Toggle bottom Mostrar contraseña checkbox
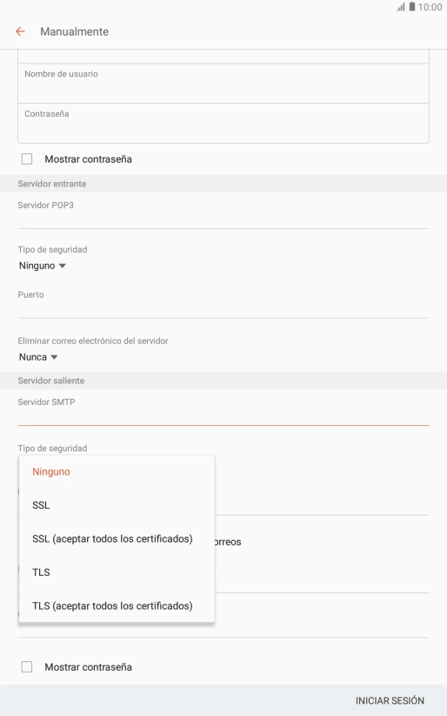Screen dimensions: 447x716 pos(27,666)
